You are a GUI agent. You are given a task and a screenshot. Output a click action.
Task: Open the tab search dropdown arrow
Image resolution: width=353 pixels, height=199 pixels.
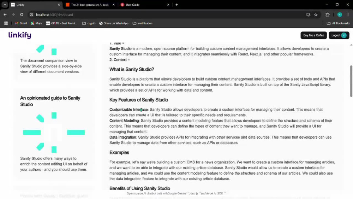5,5
